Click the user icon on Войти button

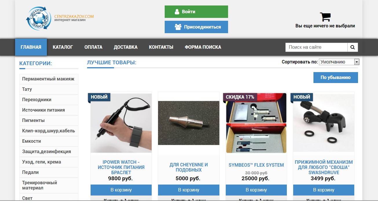[177, 12]
